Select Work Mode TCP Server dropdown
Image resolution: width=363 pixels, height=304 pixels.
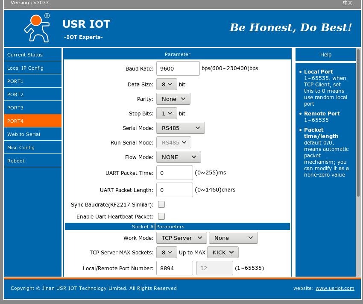[x=181, y=238]
